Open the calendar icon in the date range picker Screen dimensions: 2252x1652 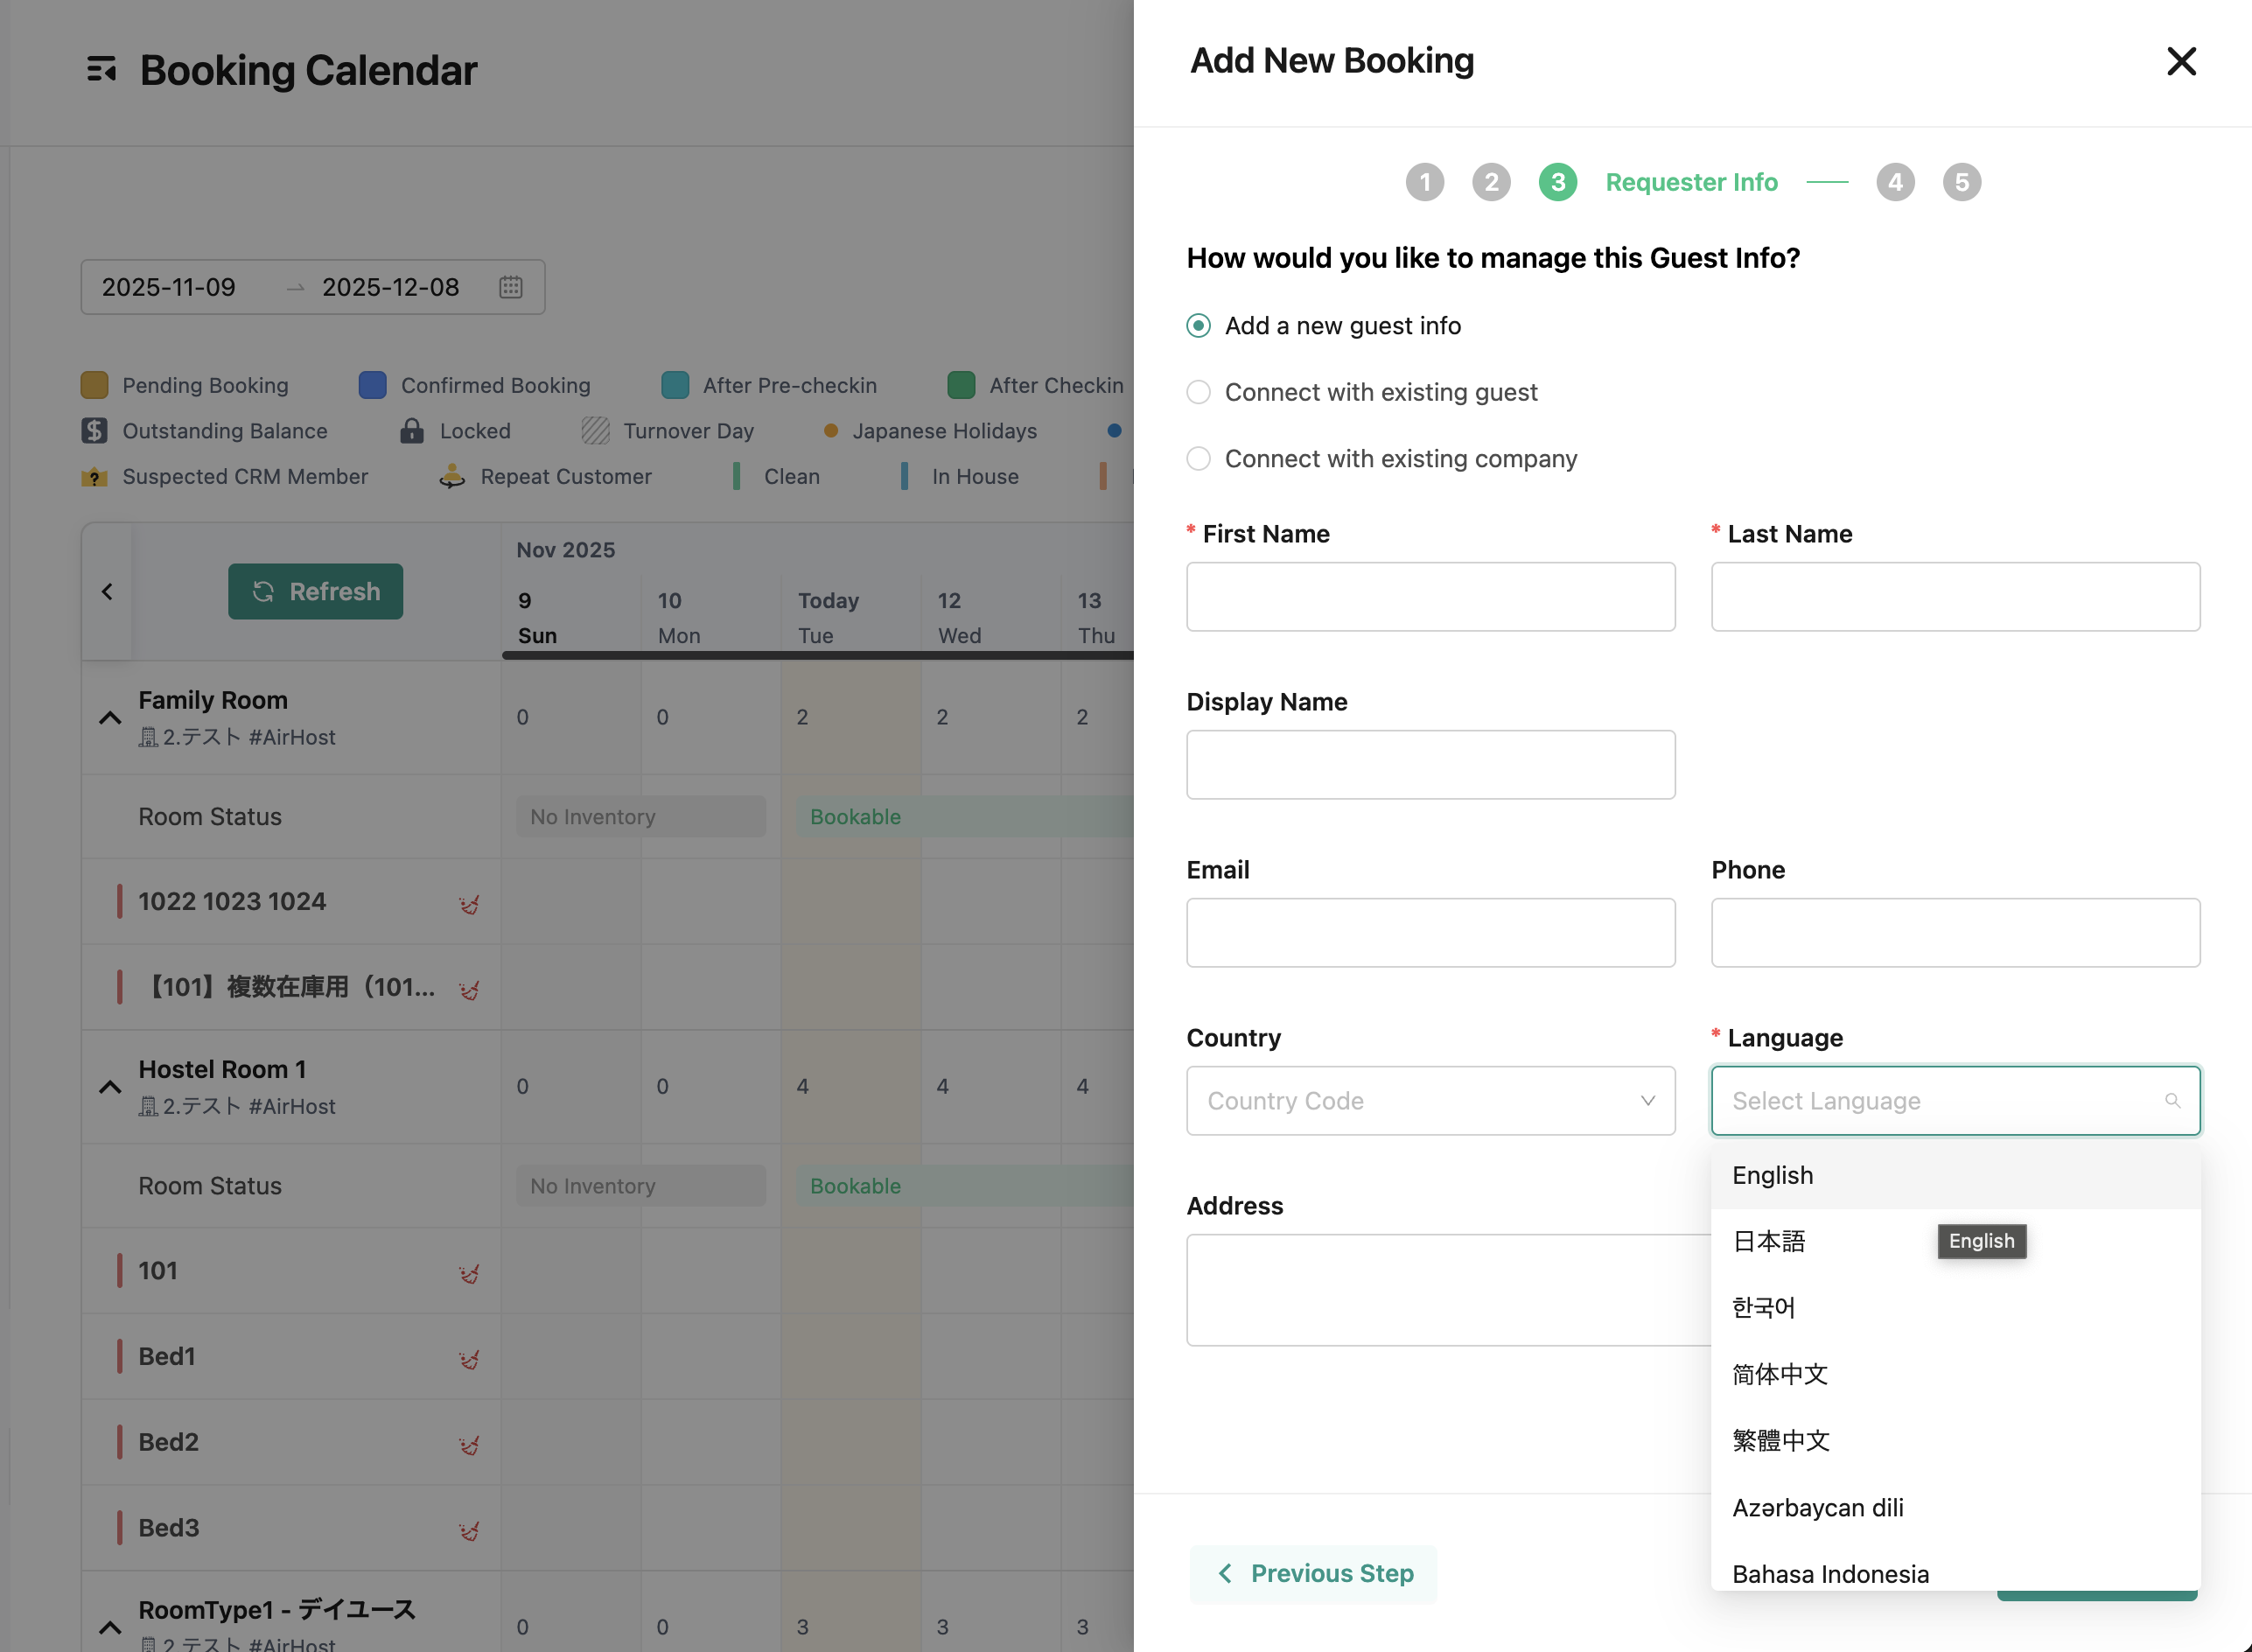511,287
